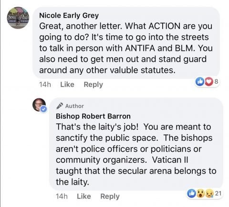Image resolution: width=229 pixels, height=207 pixels.
Task: Like Bishop Robert Barron's reply
Action: point(84,197)
